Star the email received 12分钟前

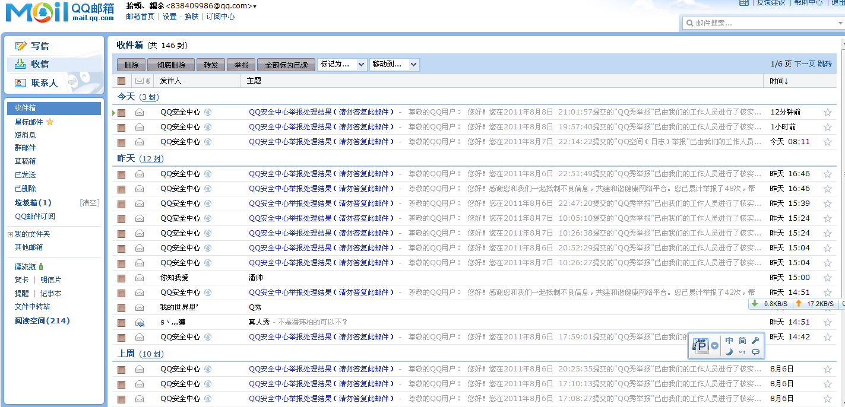tap(828, 112)
